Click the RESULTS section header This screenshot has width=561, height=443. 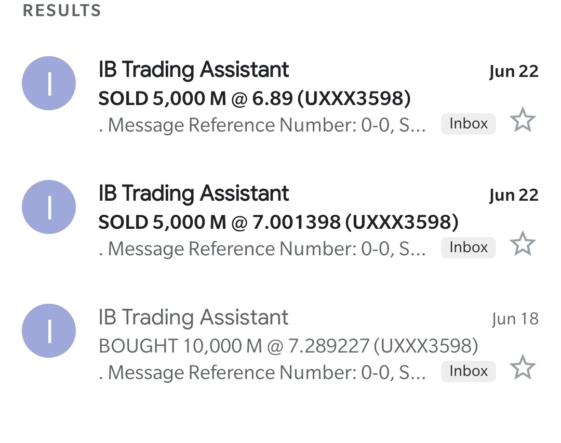point(62,10)
